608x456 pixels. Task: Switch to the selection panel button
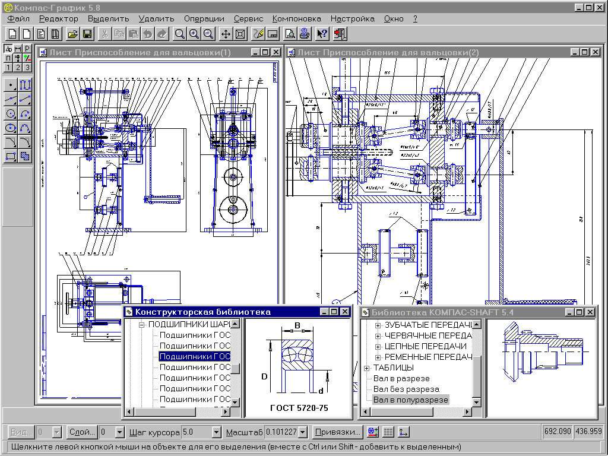tap(27, 58)
